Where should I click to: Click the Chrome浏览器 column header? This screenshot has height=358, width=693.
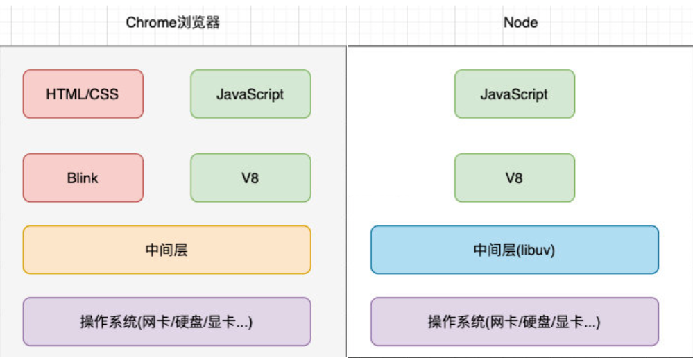(173, 22)
